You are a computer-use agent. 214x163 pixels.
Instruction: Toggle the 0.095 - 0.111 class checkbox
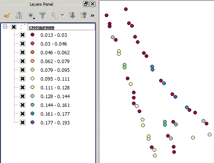(x=22, y=79)
